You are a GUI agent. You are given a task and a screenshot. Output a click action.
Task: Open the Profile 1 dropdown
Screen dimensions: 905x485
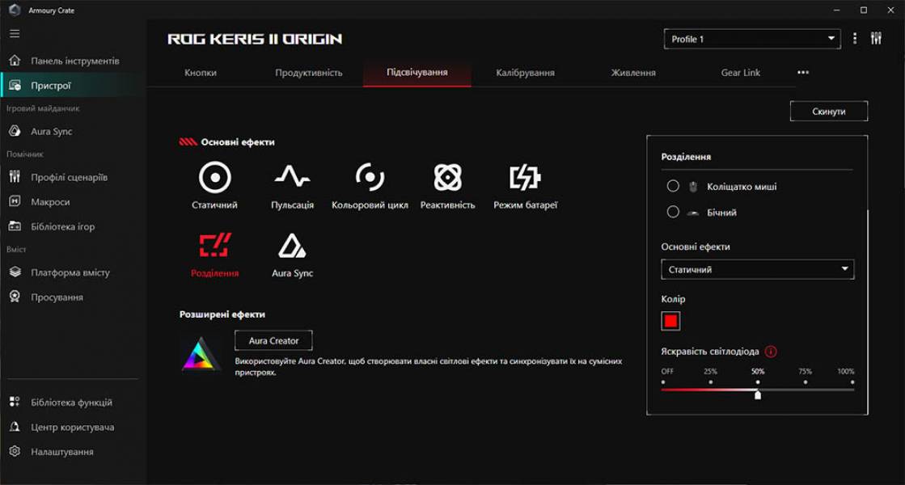751,38
